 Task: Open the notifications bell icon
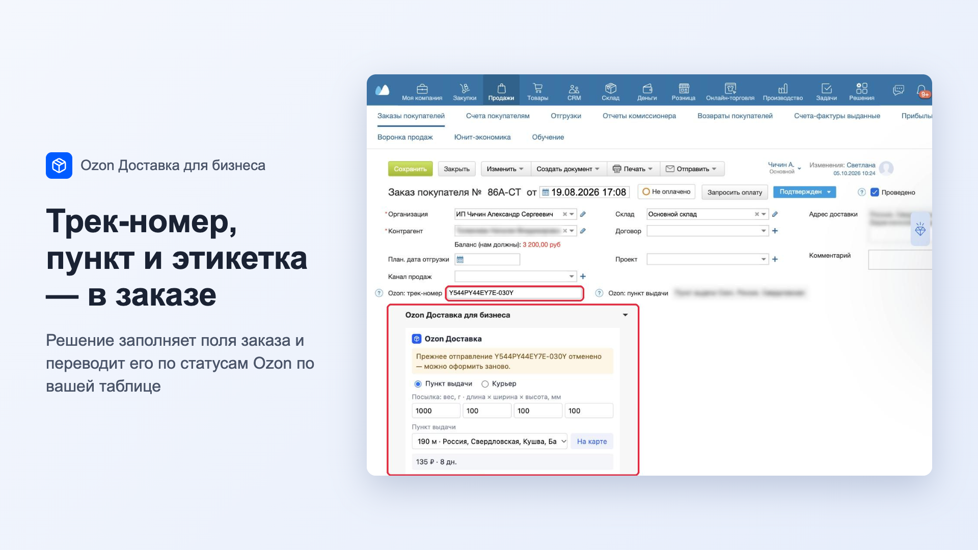pos(922,91)
